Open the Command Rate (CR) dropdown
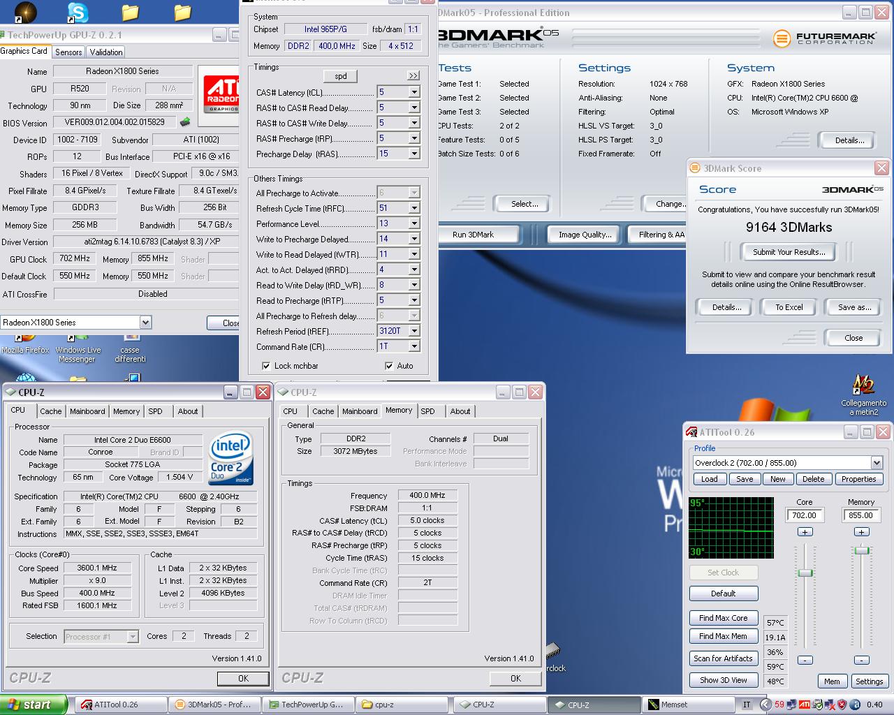 (x=414, y=346)
